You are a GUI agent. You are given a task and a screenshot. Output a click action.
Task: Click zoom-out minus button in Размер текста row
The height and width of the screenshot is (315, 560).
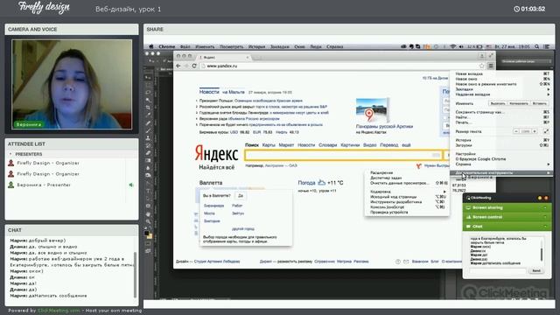516,131
